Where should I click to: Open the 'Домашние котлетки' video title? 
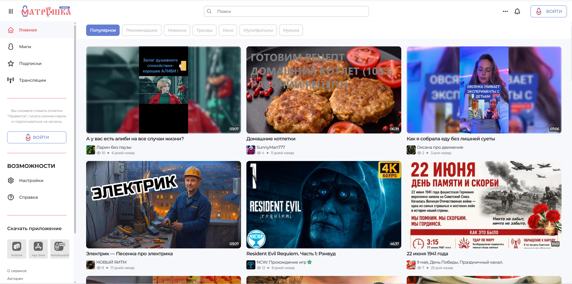[x=271, y=139]
